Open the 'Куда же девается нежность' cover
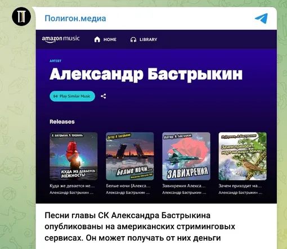 pos(74,156)
